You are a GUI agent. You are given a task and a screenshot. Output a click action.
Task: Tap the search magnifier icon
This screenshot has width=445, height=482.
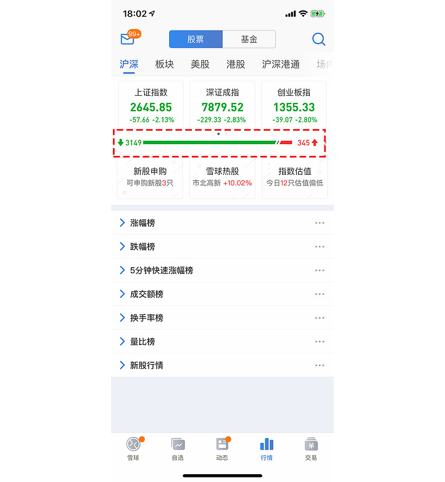(x=318, y=40)
